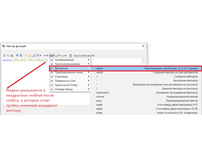Open the Sys variables dropdown
202x158 pixels.
(x=39, y=56)
